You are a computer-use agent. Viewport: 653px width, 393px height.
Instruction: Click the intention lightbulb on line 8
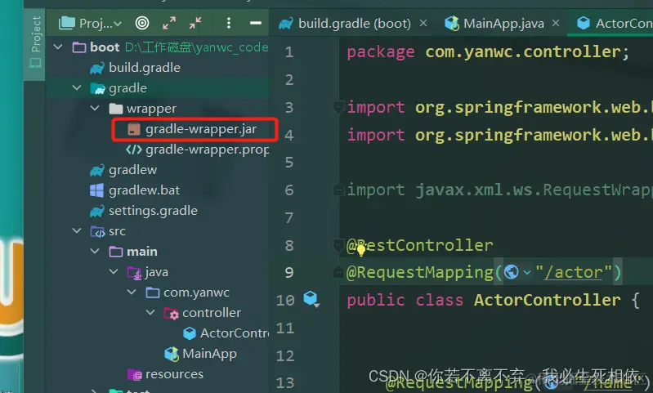pyautogui.click(x=361, y=249)
